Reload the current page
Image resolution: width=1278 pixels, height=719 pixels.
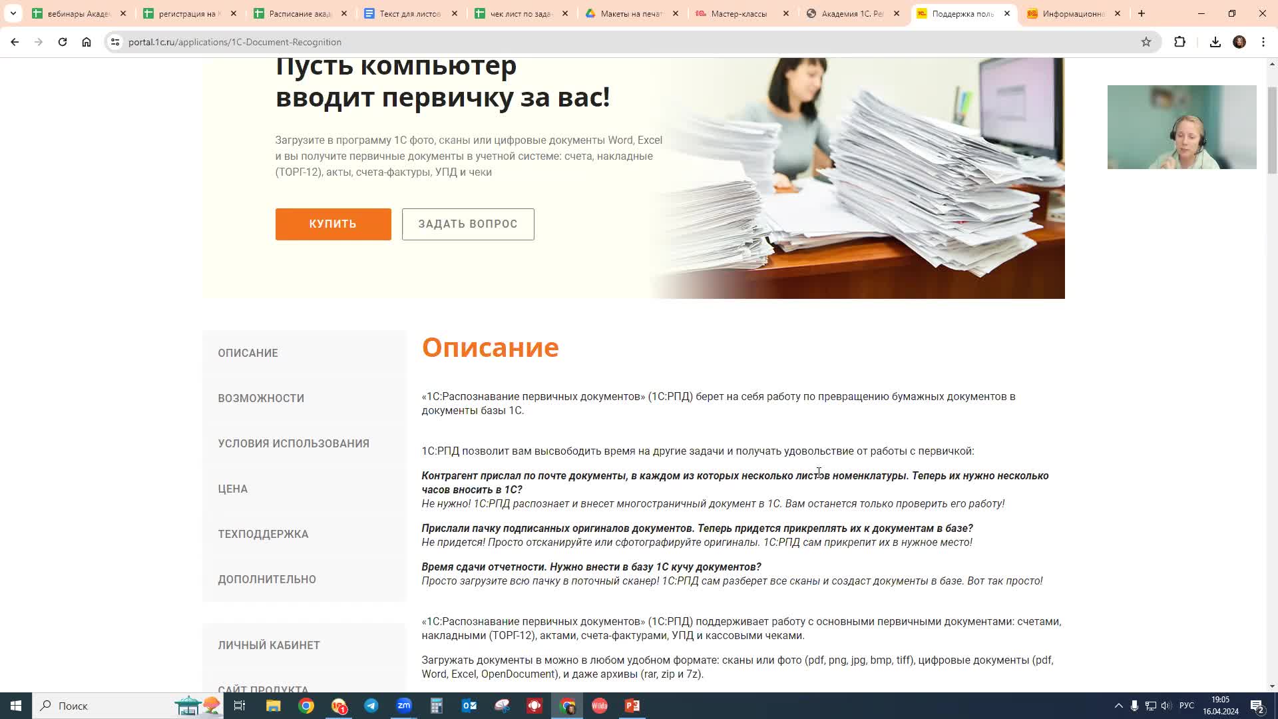[x=63, y=42]
